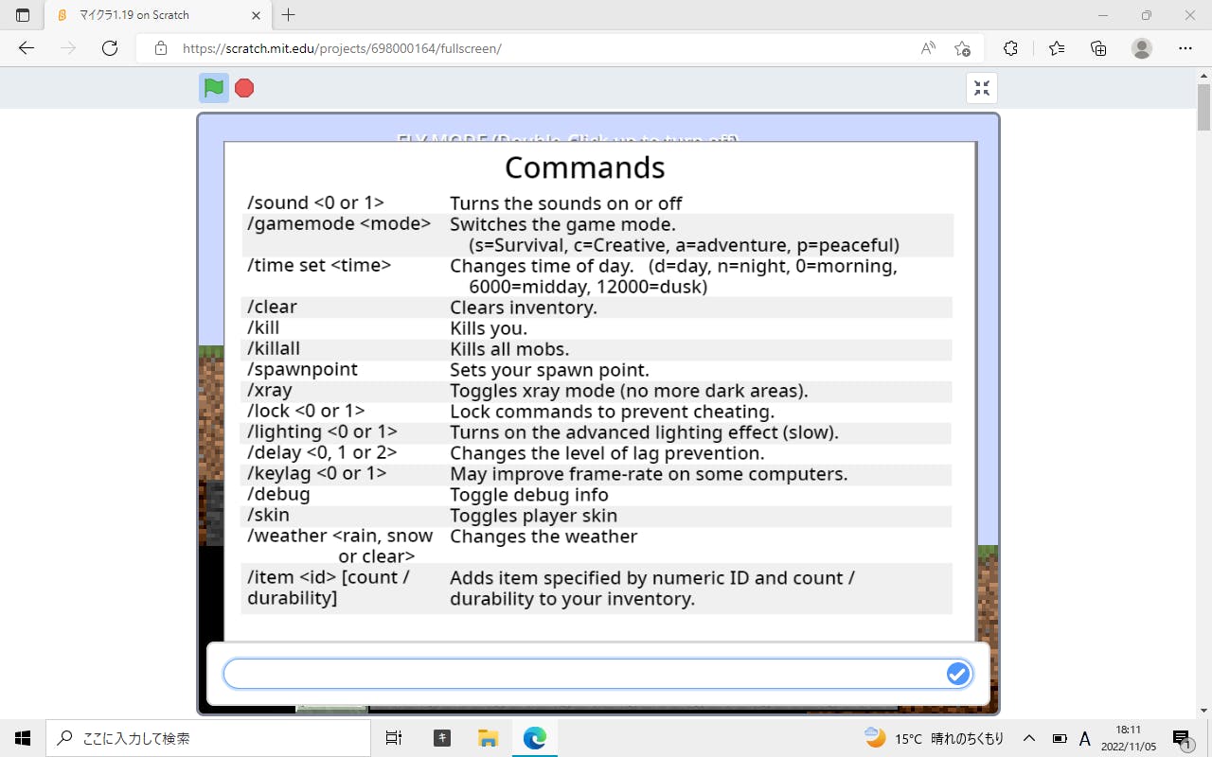Close the マイクラ1.19 on Scratch tab

tap(256, 15)
